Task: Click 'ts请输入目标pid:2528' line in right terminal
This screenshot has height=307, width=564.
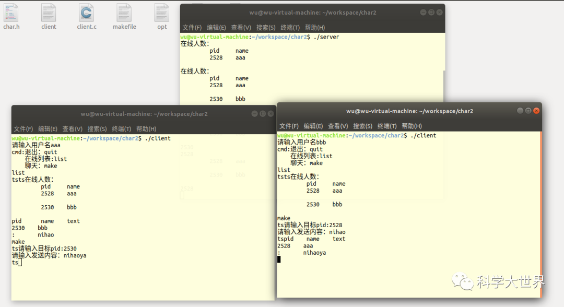Action: point(310,225)
